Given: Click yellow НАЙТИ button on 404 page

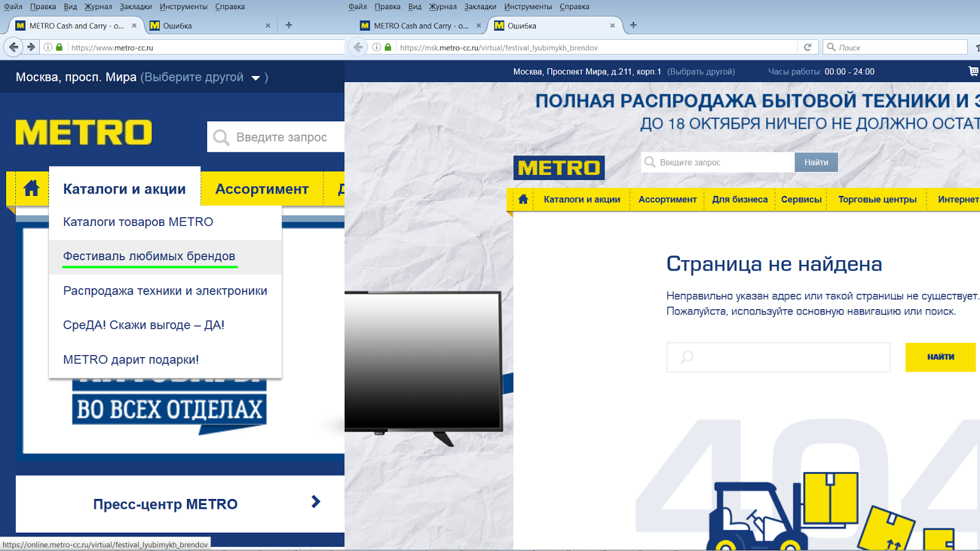Looking at the screenshot, I should pos(941,357).
